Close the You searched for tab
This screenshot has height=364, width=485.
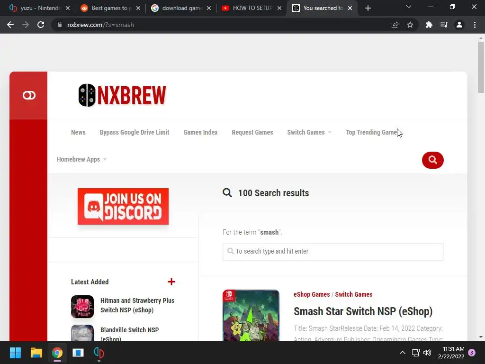pyautogui.click(x=350, y=8)
